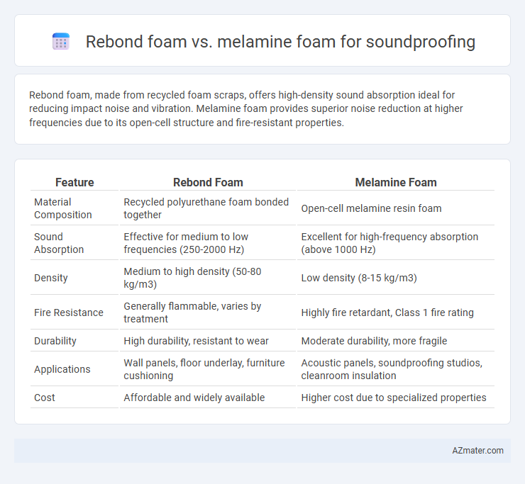Click 'Moderate durability, more fragile' cell
This screenshot has height=484, width=525.
click(374, 341)
